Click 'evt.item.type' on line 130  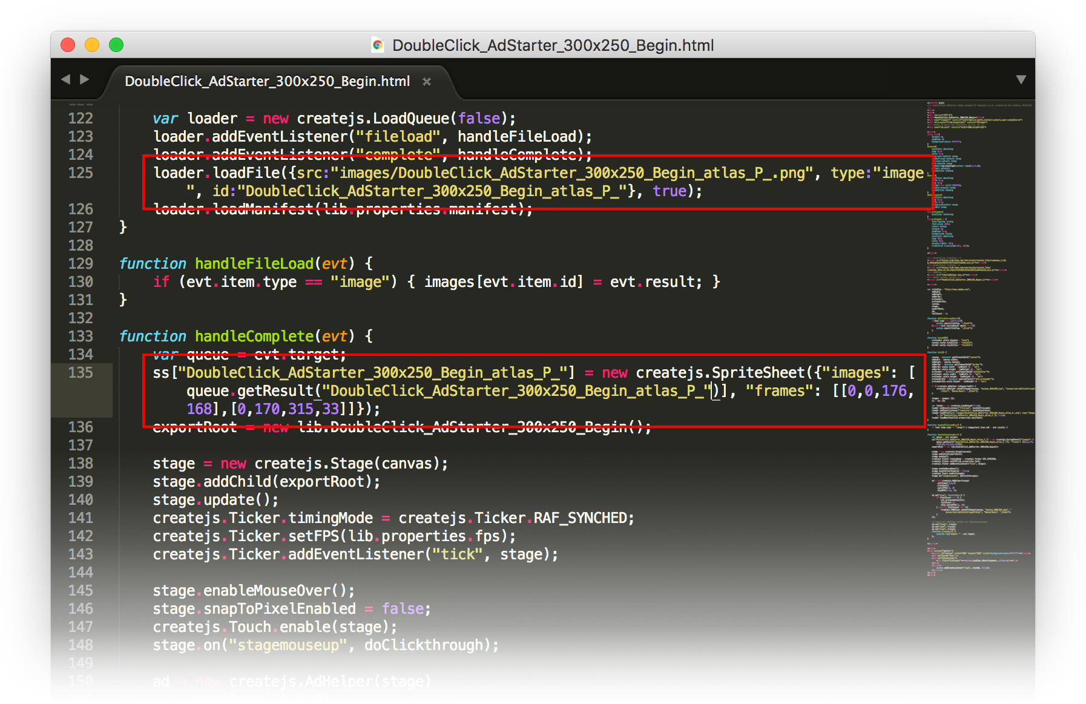coord(242,282)
